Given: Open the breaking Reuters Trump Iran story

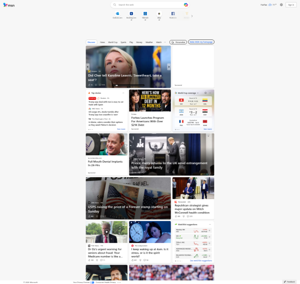Looking at the screenshot, I should [106, 103].
